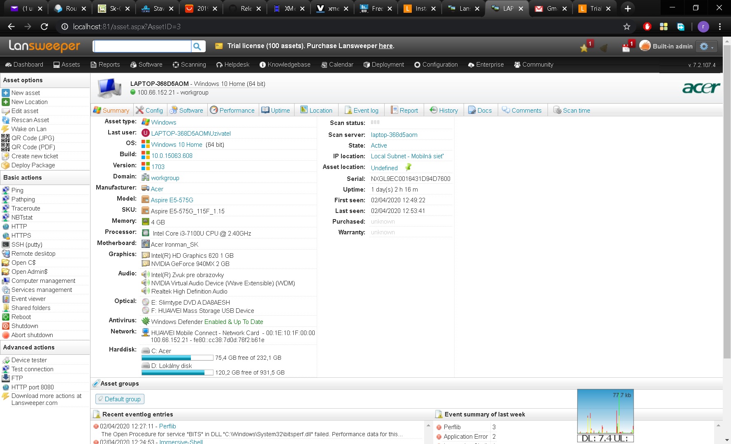Image resolution: width=731 pixels, height=444 pixels.
Task: Open the Windows 10 Home OS link
Action: click(x=176, y=145)
